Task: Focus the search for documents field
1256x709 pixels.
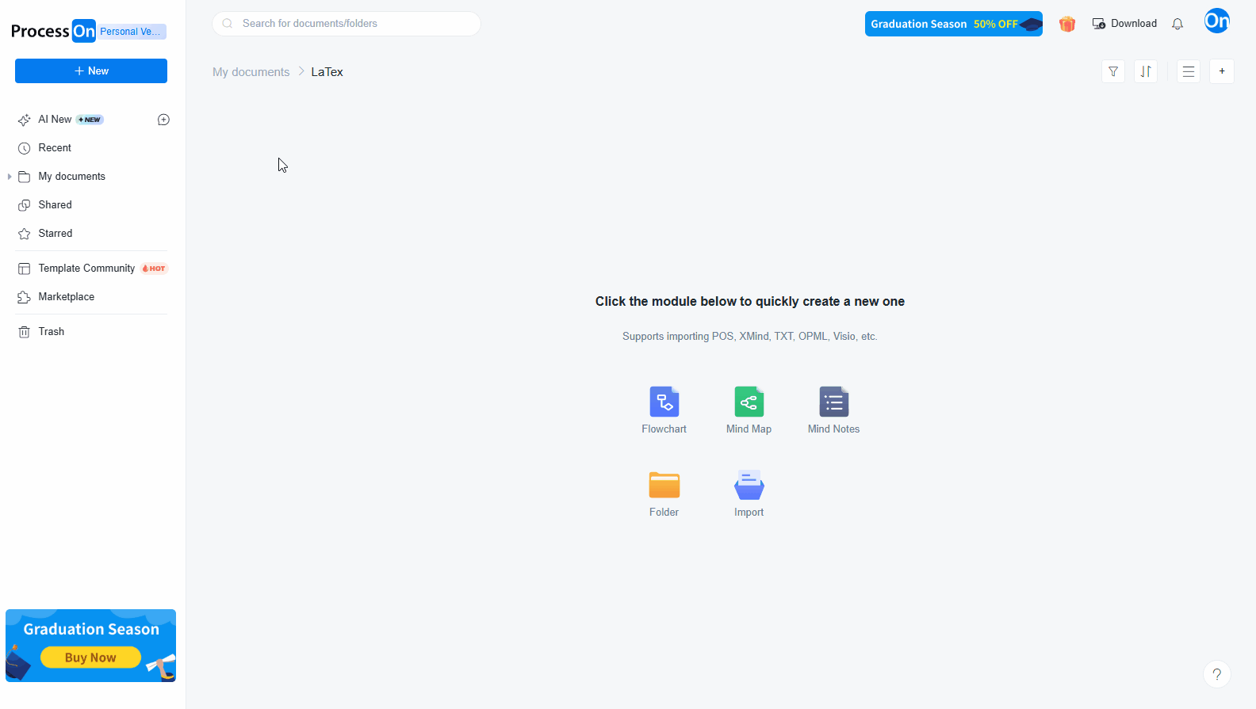Action: (347, 24)
